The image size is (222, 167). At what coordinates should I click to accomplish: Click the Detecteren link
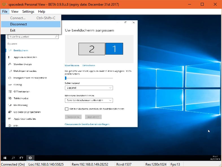[89, 66]
